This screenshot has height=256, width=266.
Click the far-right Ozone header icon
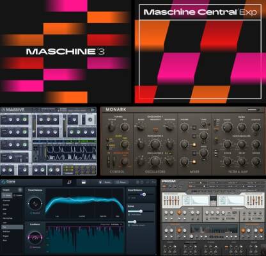click(x=153, y=182)
